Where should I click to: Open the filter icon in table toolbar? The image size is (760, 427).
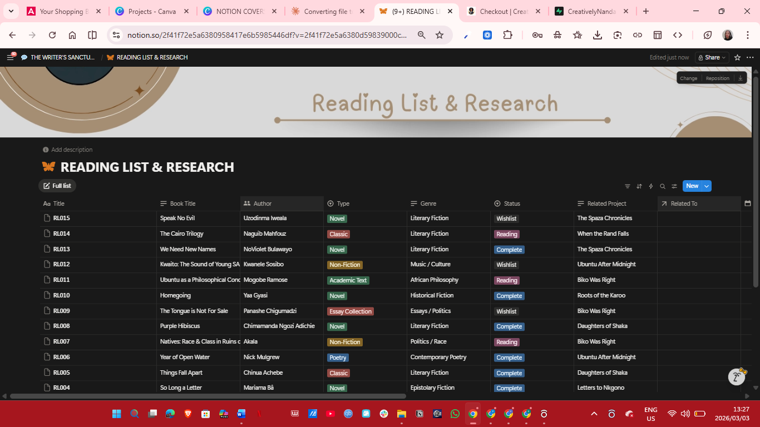click(628, 186)
